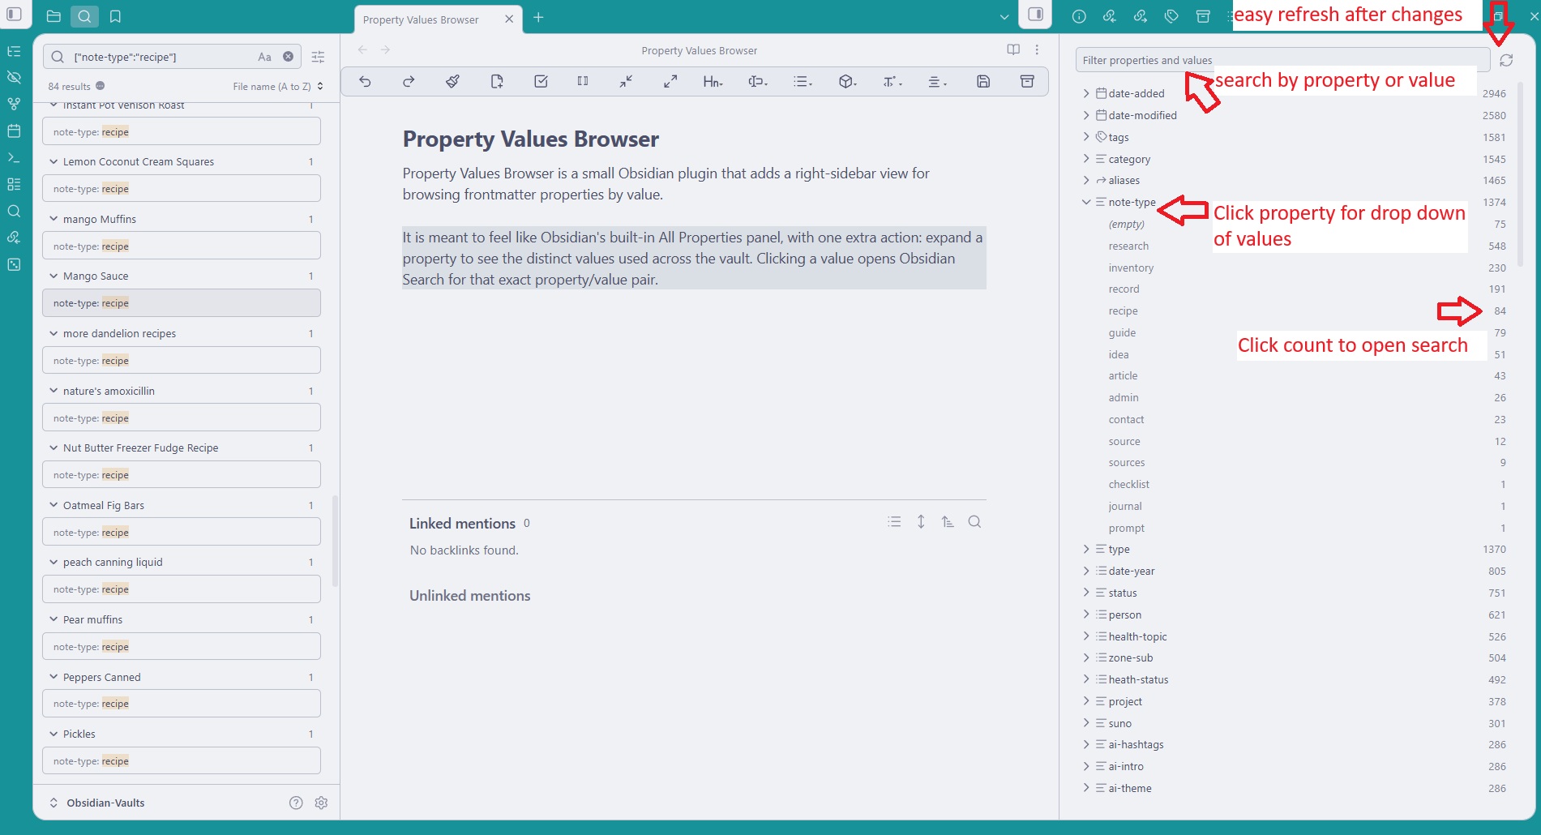Toggle the right sidebar collapse icon
The image size is (1541, 835).
[x=1035, y=15]
